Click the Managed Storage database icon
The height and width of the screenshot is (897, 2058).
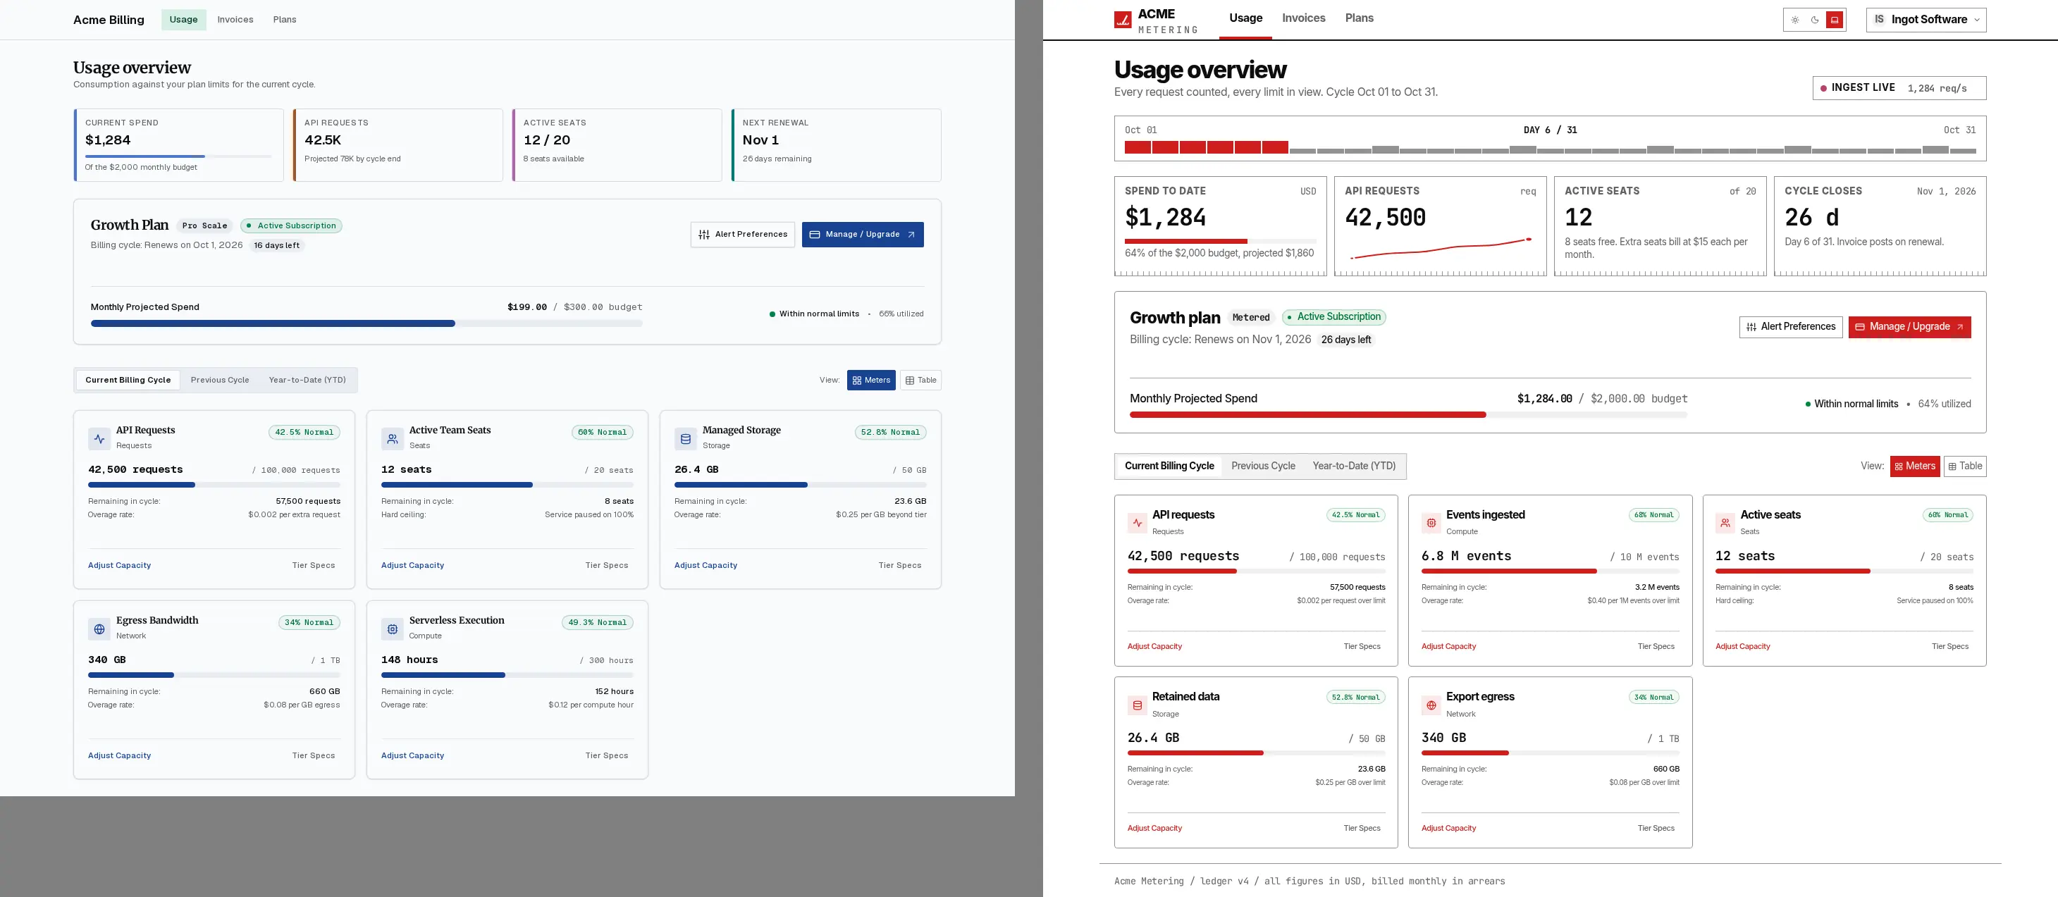686,438
